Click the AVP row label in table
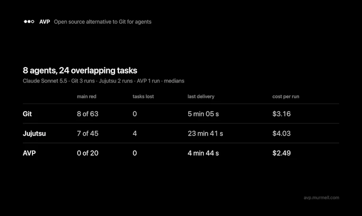 (x=29, y=153)
